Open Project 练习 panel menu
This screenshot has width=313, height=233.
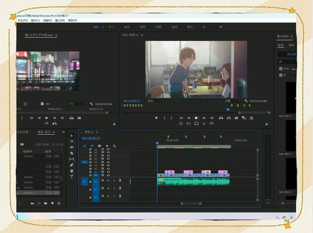pos(54,132)
